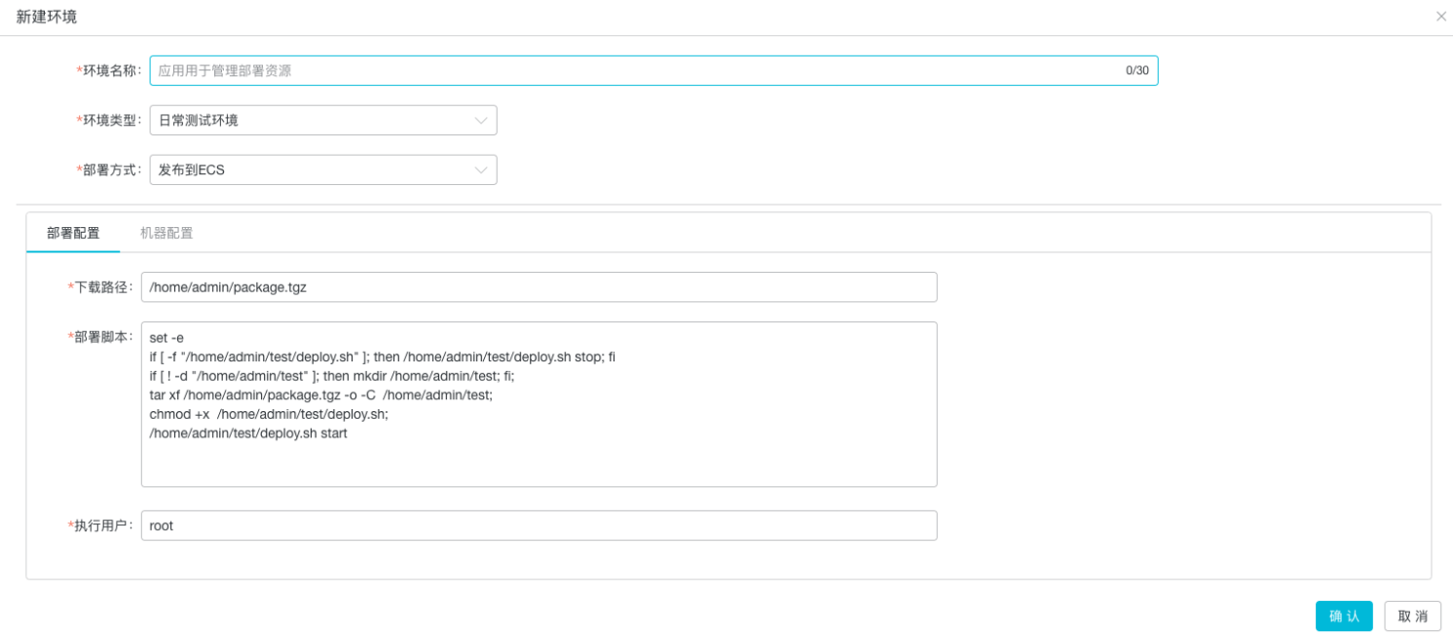Close the 新建环境 dialog with X icon
Viewport: 1453px width, 639px height.
click(x=1441, y=17)
